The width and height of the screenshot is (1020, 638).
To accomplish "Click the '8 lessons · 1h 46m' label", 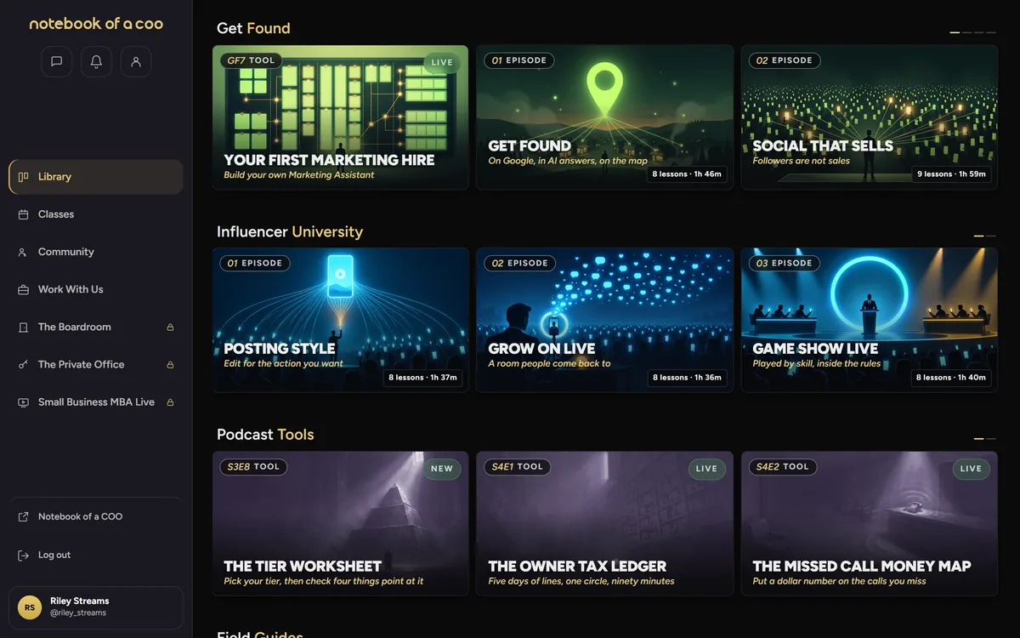I will click(x=687, y=174).
